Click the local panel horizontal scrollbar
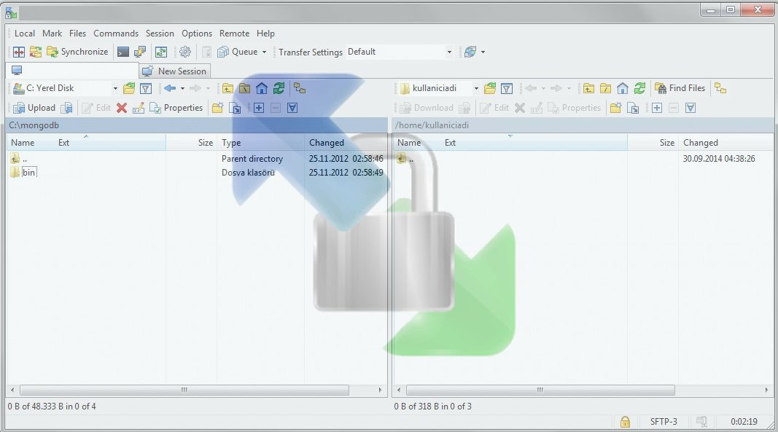Screen dimensions: 778x432 (184, 390)
